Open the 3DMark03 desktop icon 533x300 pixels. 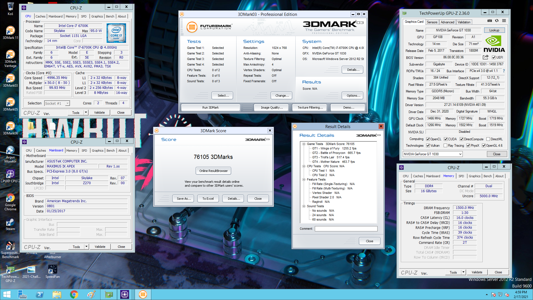tap(10, 81)
